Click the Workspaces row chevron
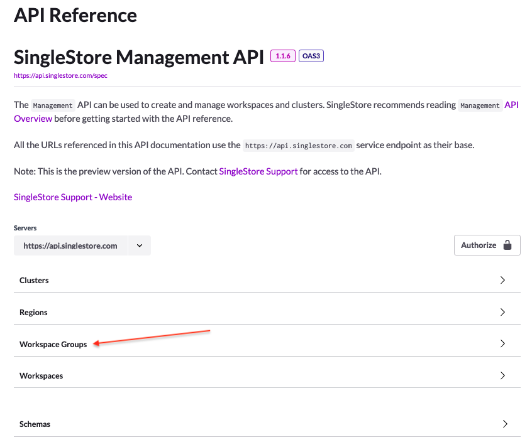This screenshot has width=532, height=447. click(x=502, y=375)
